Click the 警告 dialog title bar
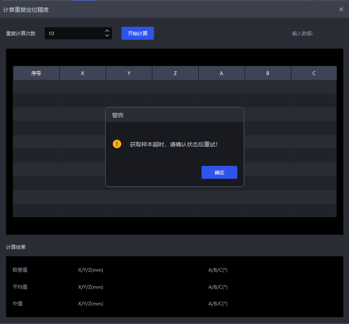 (x=174, y=115)
